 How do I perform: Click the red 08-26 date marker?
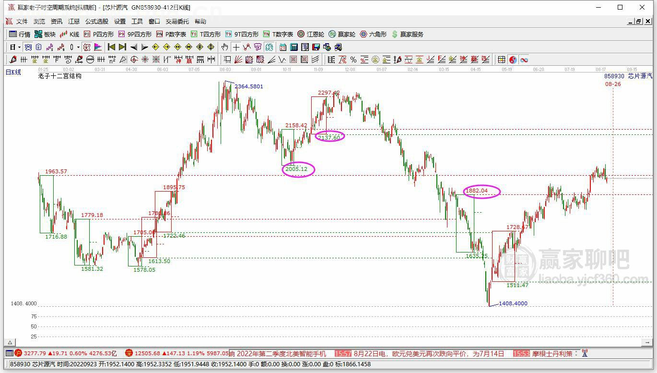613,84
